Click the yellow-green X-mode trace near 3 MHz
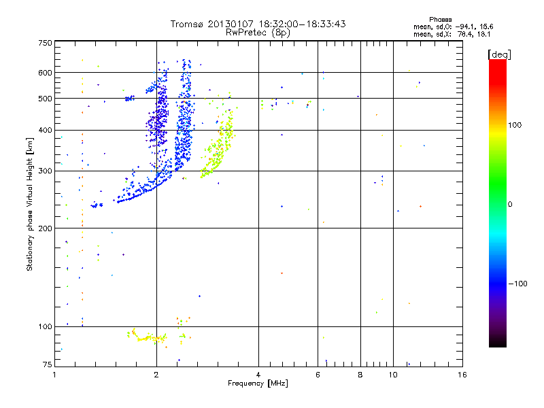This screenshot has width=544, height=408. [218, 144]
